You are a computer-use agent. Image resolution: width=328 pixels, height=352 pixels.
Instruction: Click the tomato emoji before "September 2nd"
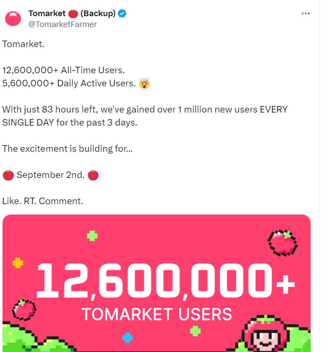coord(8,175)
